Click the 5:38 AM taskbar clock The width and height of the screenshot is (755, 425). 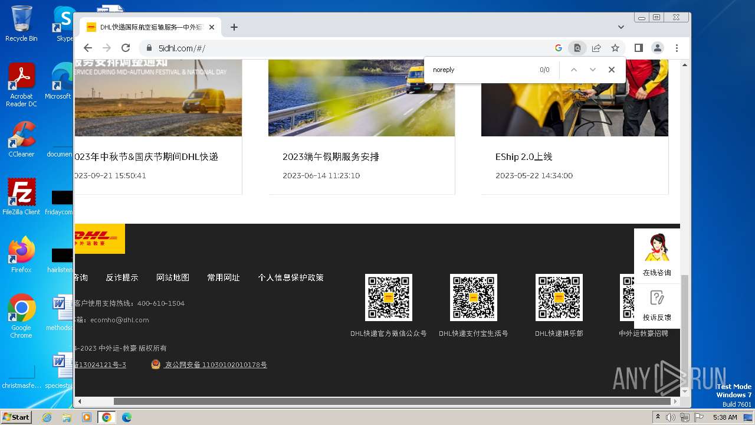pos(725,417)
